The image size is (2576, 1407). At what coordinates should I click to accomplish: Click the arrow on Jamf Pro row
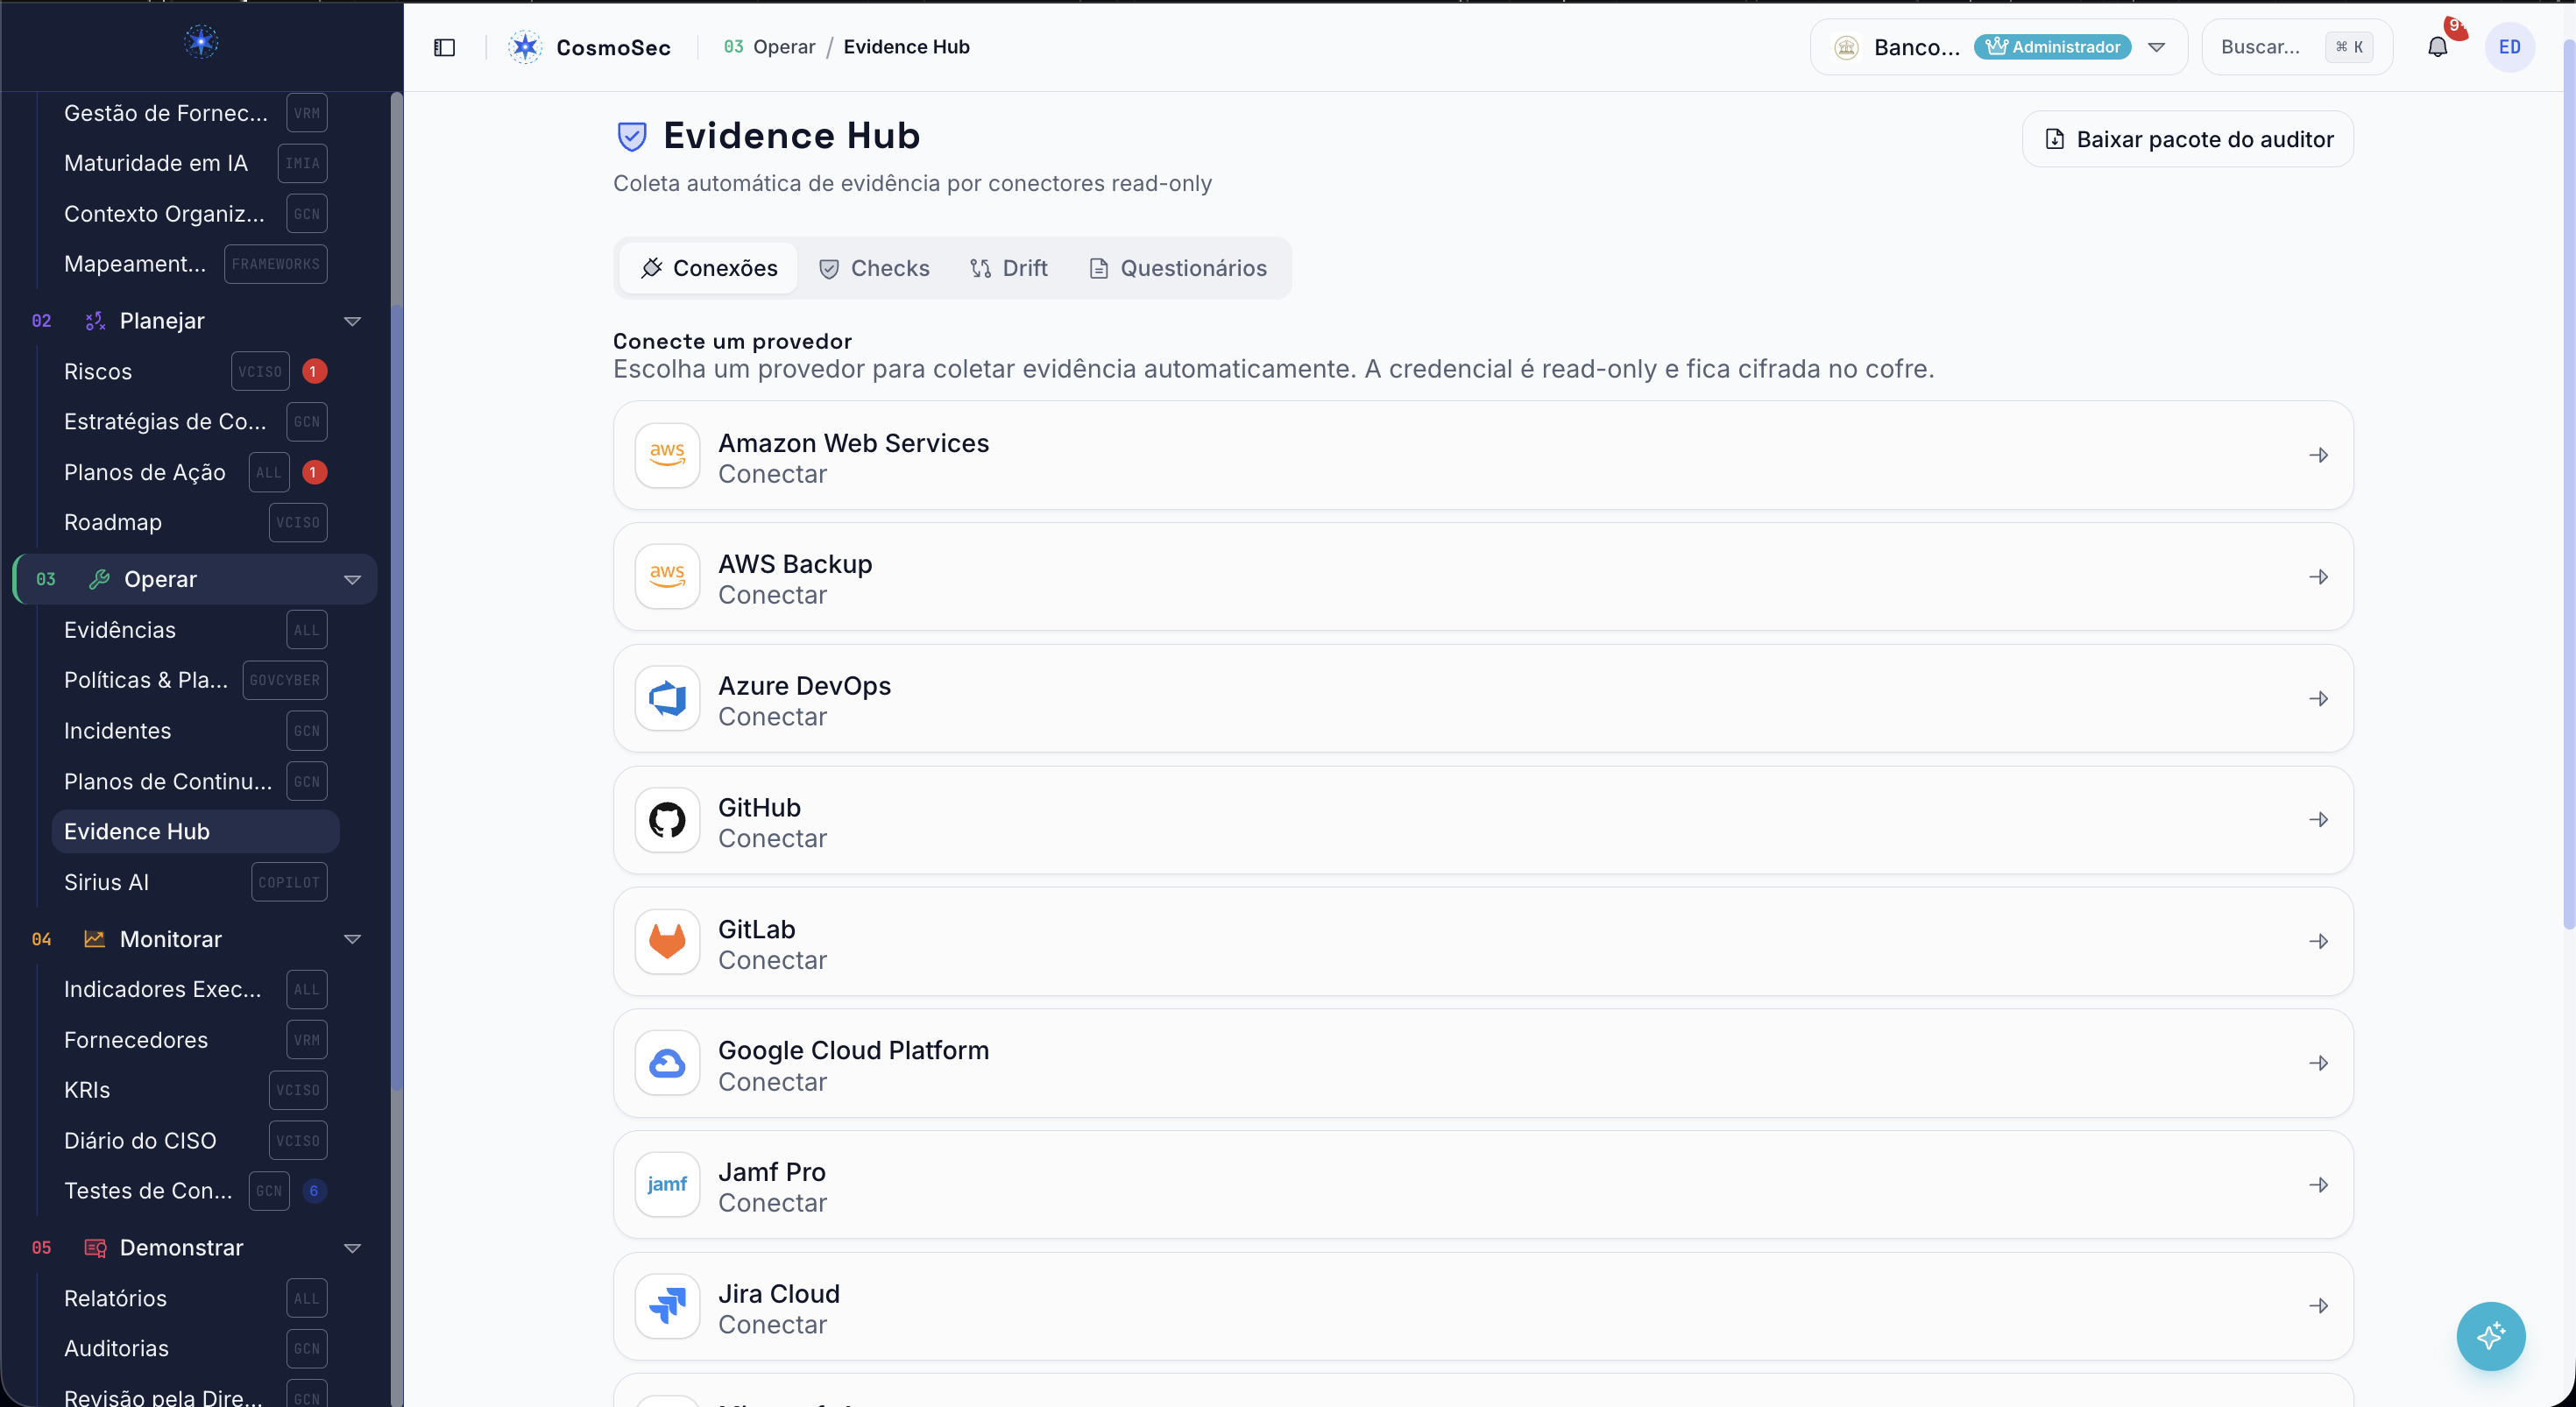2319,1185
